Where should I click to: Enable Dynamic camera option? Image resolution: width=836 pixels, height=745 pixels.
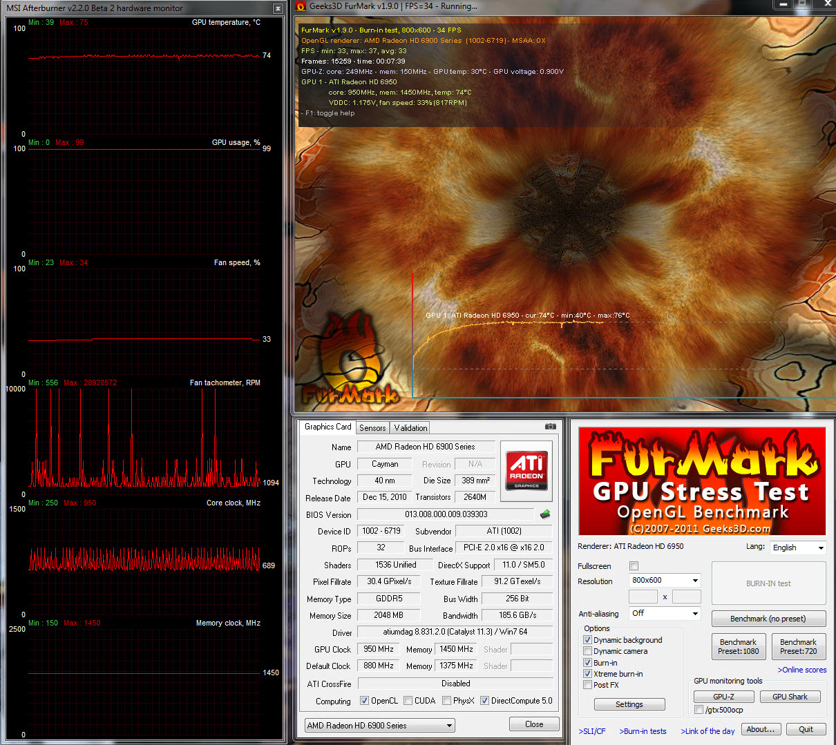point(587,651)
